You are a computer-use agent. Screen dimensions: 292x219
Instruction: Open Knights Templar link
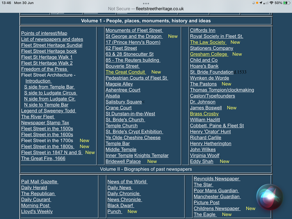(151, 155)
